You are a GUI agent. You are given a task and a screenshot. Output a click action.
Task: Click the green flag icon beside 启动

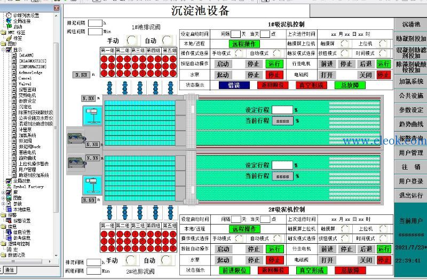(9, 27)
